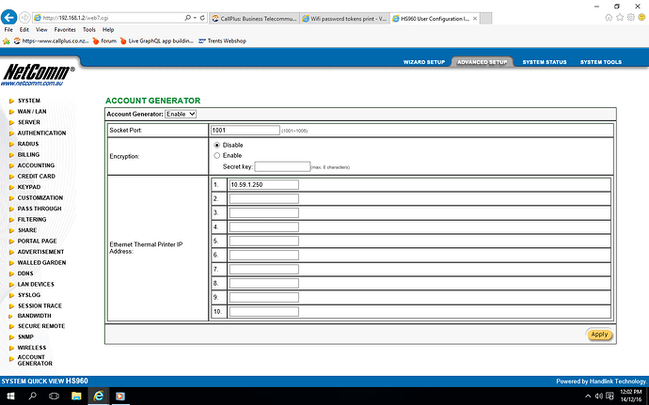The height and width of the screenshot is (405, 649).
Task: Click printer IP address field 2
Action: pos(263,198)
